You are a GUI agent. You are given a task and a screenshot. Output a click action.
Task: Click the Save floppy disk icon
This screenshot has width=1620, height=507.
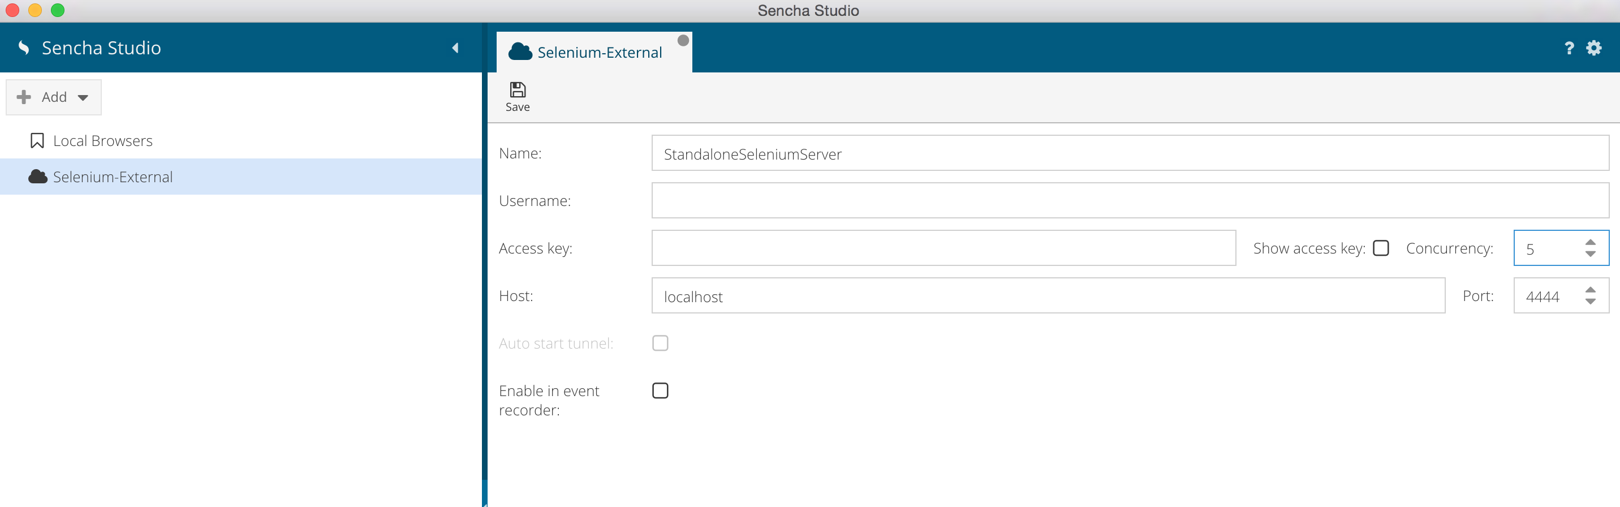coord(517,90)
